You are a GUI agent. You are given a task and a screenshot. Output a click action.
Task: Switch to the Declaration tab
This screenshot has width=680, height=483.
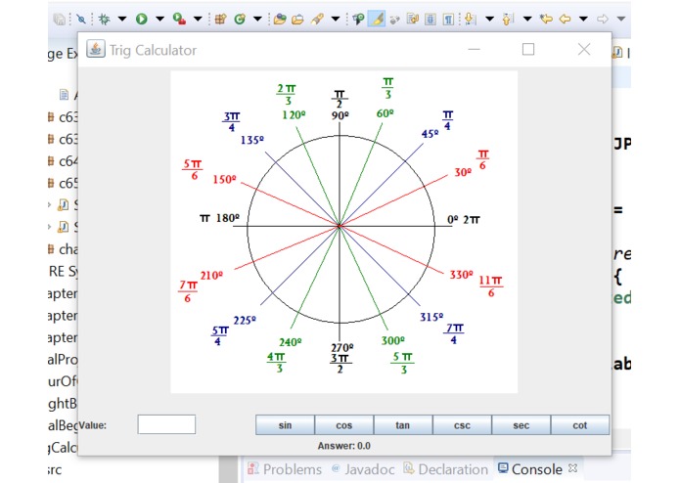[x=446, y=469]
